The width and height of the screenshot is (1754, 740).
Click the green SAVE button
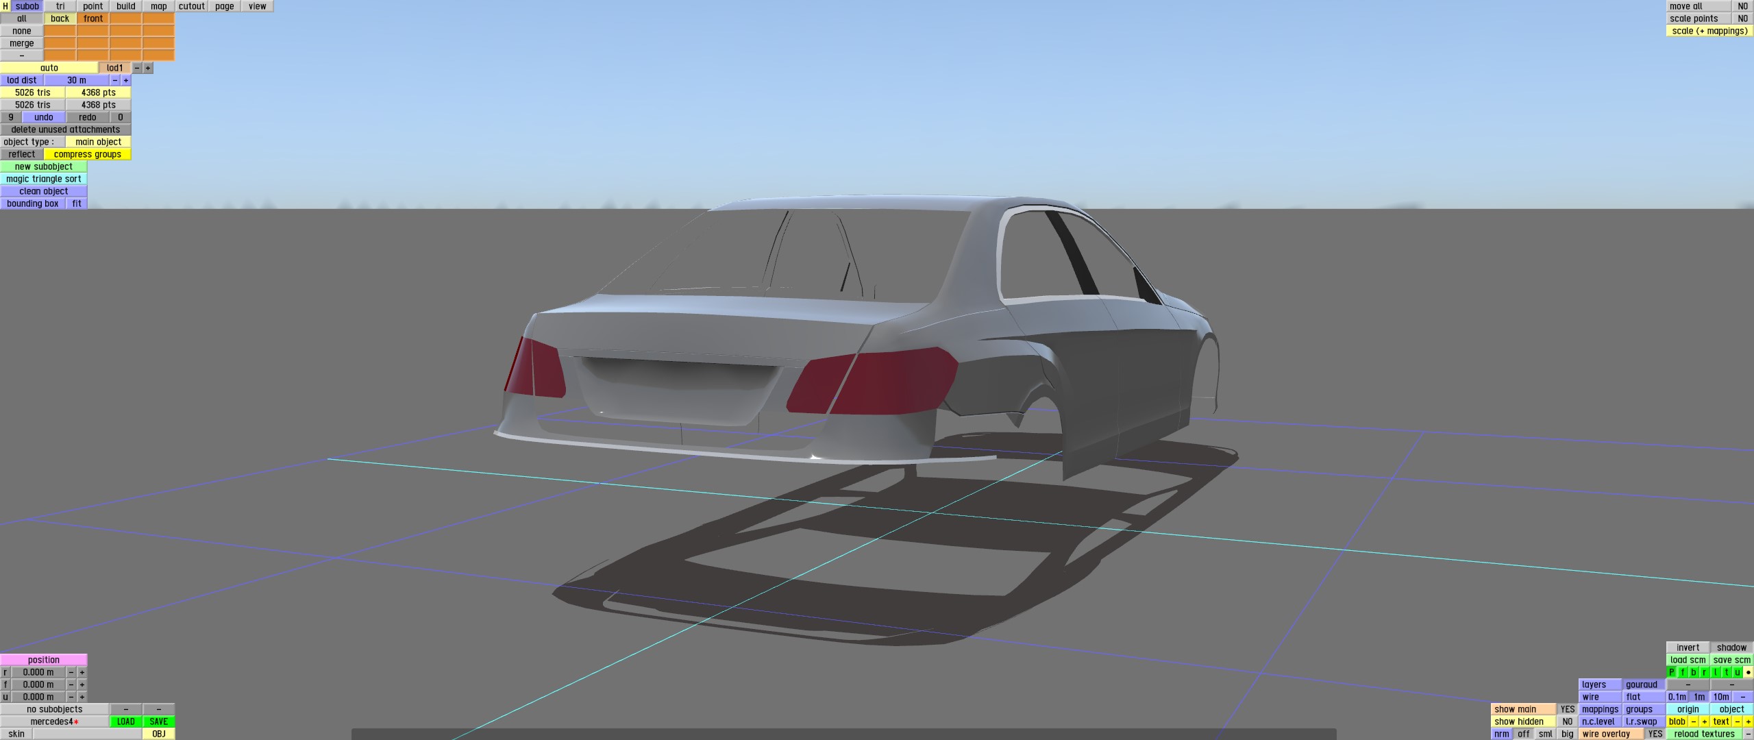tap(158, 721)
